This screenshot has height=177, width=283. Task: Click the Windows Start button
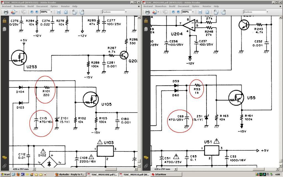tap(6, 175)
